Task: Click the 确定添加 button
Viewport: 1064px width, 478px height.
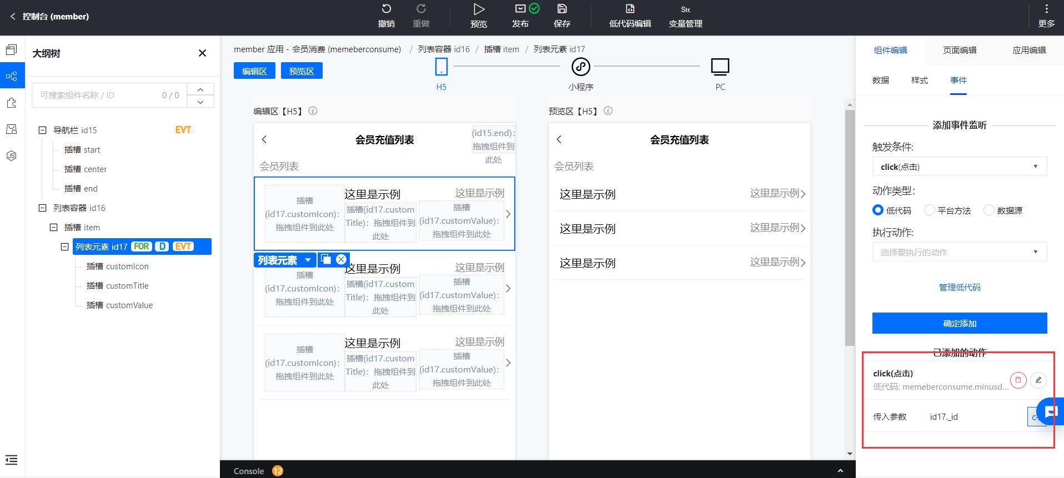Action: (x=960, y=323)
